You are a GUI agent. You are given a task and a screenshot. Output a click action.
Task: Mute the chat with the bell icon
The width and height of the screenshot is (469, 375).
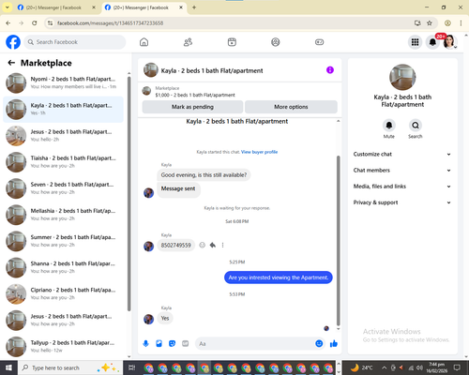pyautogui.click(x=389, y=126)
